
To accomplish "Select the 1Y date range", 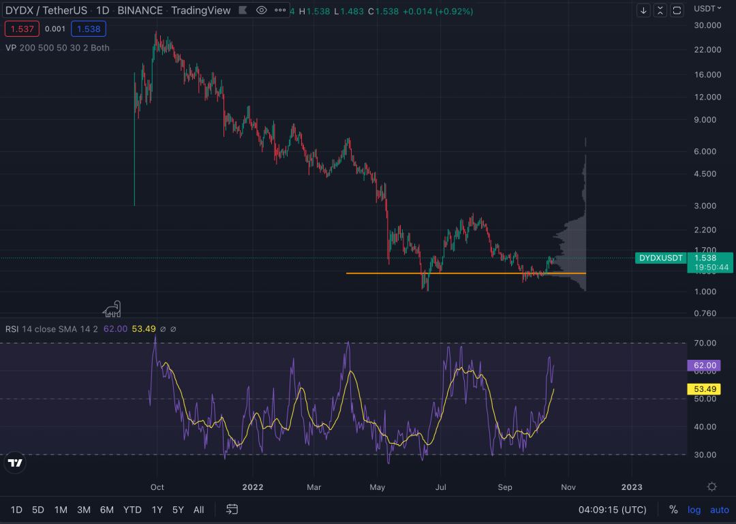I will [x=157, y=510].
